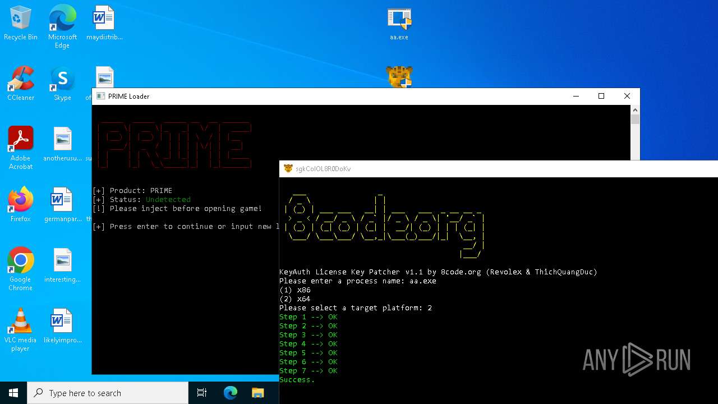The height and width of the screenshot is (404, 718).
Task: Click 'Please enter a process name: aa.exe'
Action: (x=358, y=281)
